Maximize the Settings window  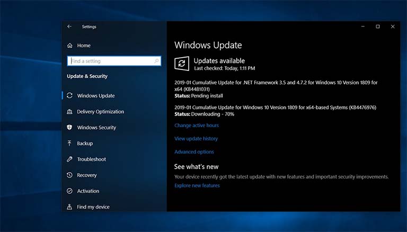378,26
